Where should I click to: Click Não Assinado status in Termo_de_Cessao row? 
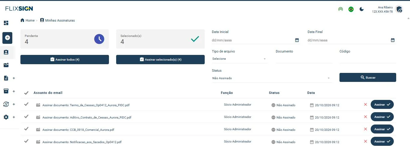(x=286, y=105)
